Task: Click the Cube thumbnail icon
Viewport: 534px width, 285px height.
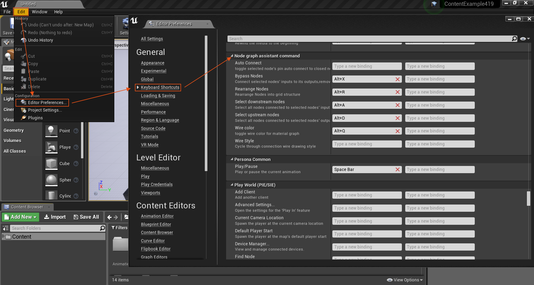Action: point(51,163)
